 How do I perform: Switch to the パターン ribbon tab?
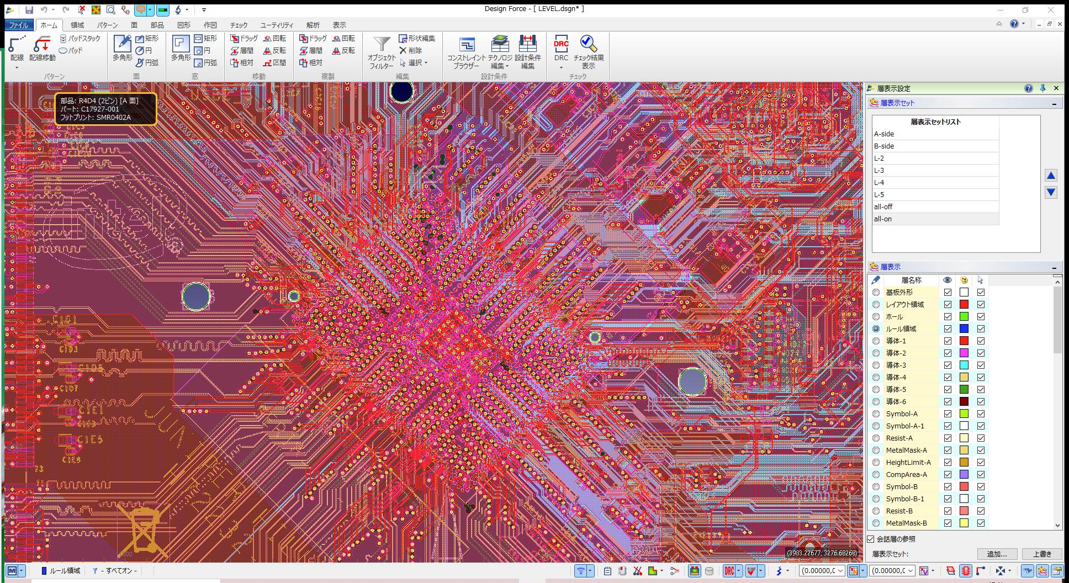tap(107, 25)
